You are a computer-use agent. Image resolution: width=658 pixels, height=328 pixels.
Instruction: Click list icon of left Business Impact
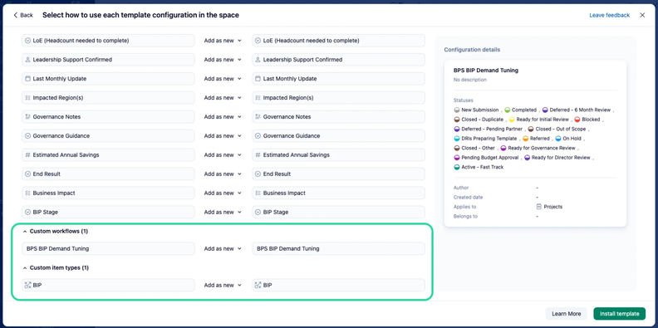coord(28,193)
